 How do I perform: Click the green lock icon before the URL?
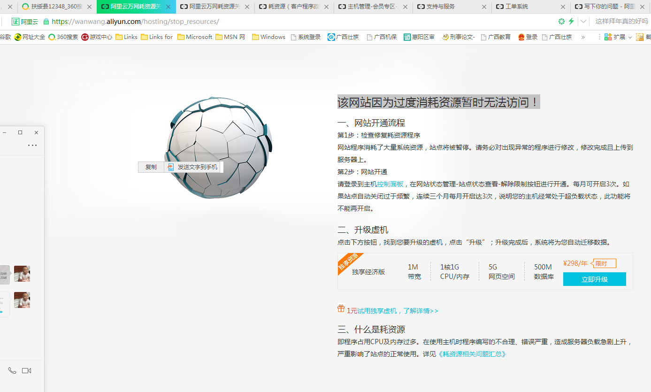click(46, 22)
